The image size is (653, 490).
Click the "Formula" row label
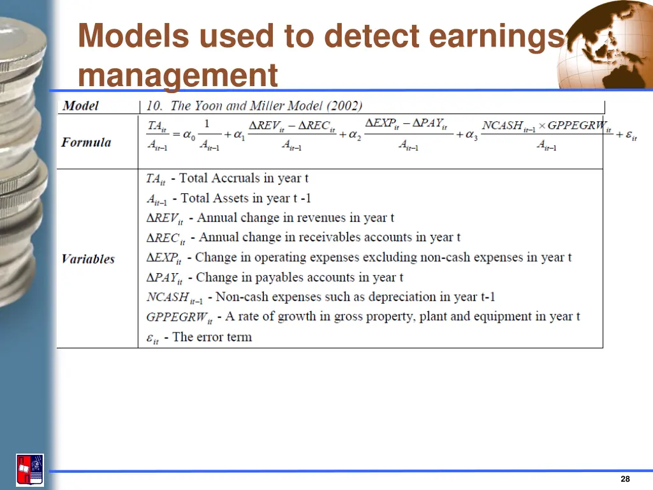pos(86,142)
